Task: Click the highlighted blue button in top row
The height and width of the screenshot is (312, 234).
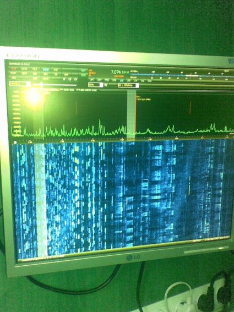Action: click(x=46, y=70)
